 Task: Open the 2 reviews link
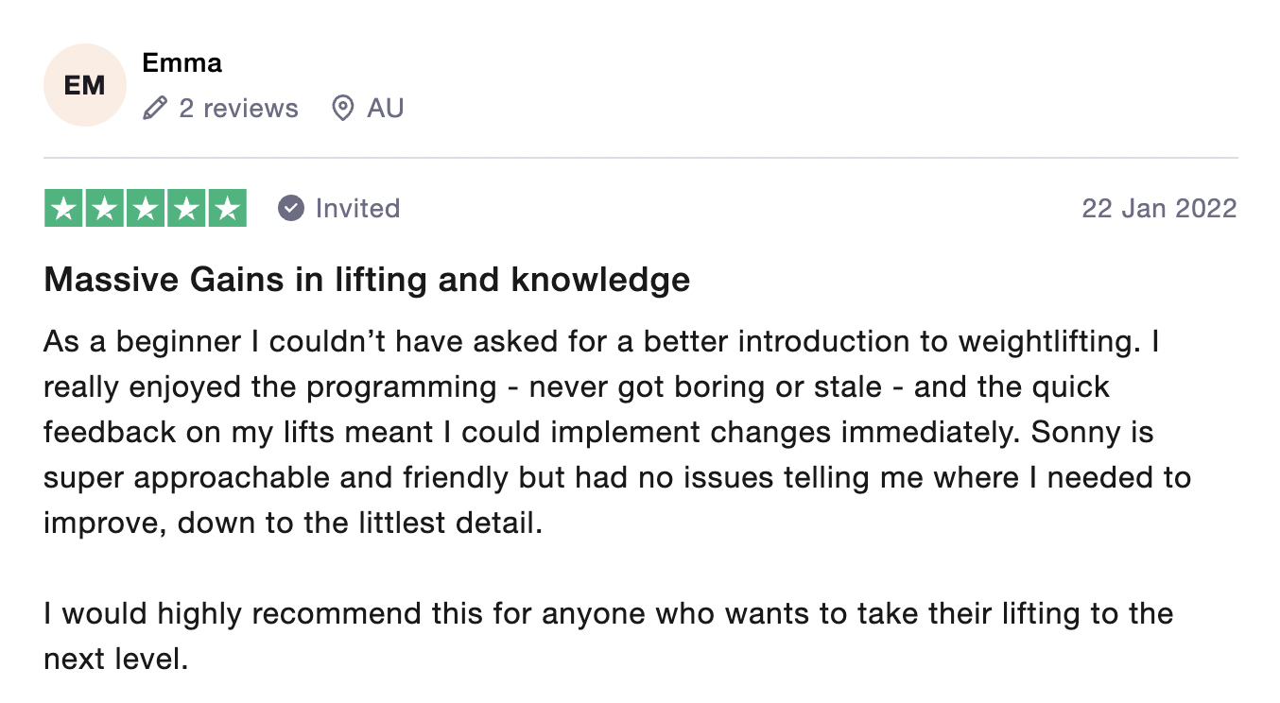click(238, 109)
